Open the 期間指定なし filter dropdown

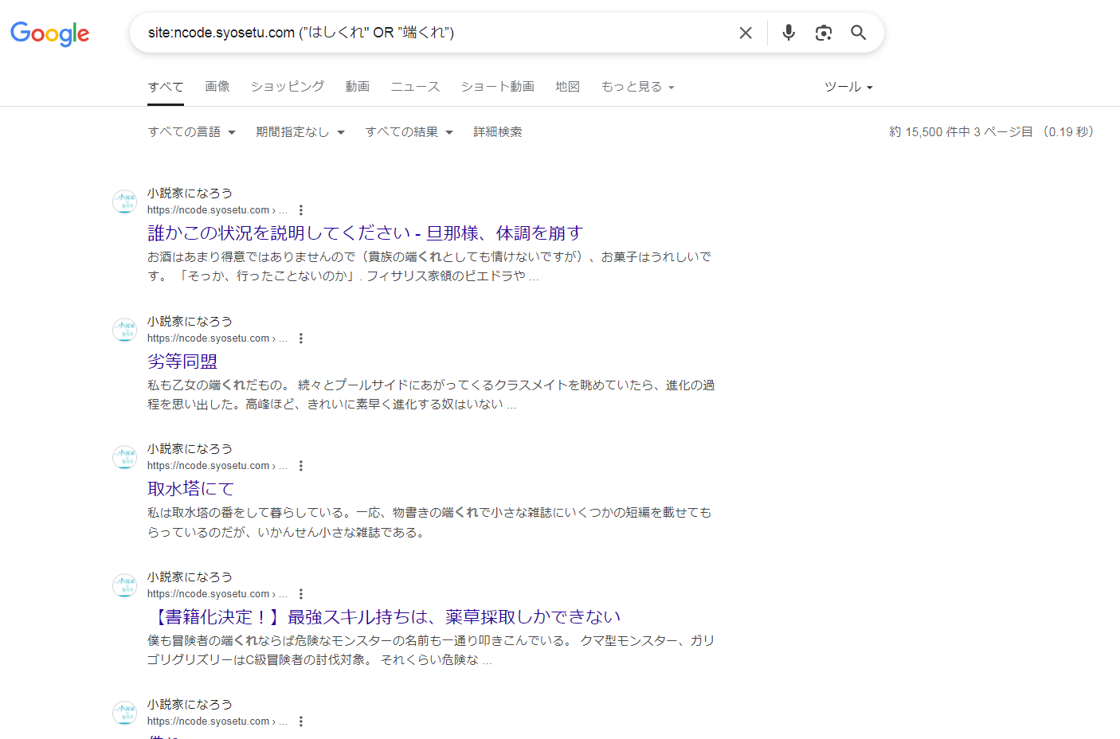[300, 132]
